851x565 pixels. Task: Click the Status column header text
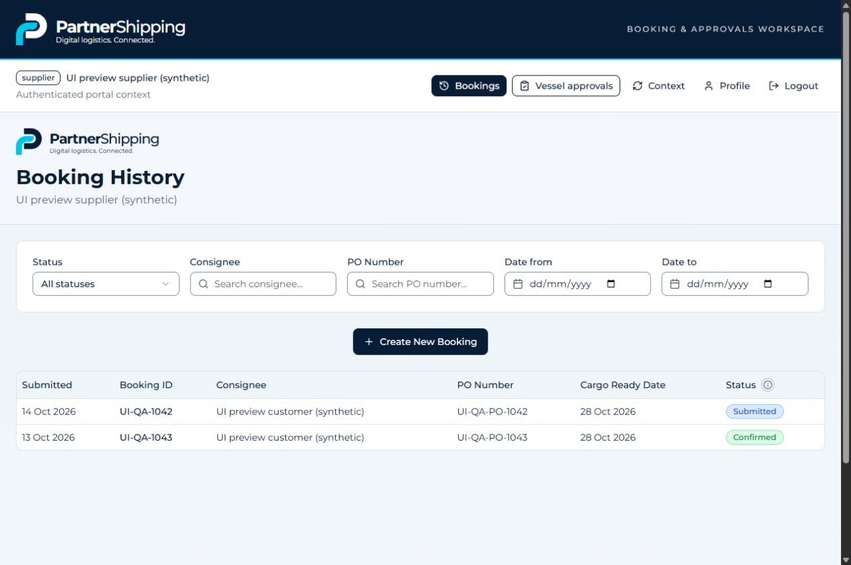[741, 385]
